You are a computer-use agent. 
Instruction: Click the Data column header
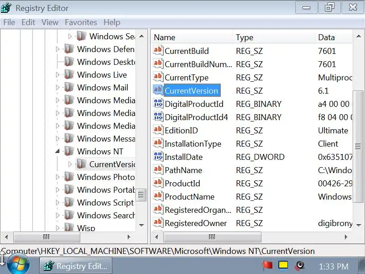(x=334, y=37)
